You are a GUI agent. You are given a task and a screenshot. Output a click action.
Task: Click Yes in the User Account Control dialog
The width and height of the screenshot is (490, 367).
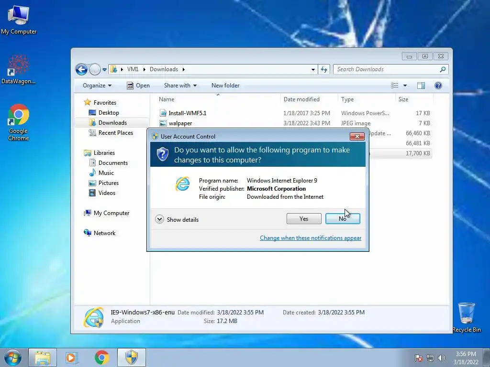coord(304,219)
